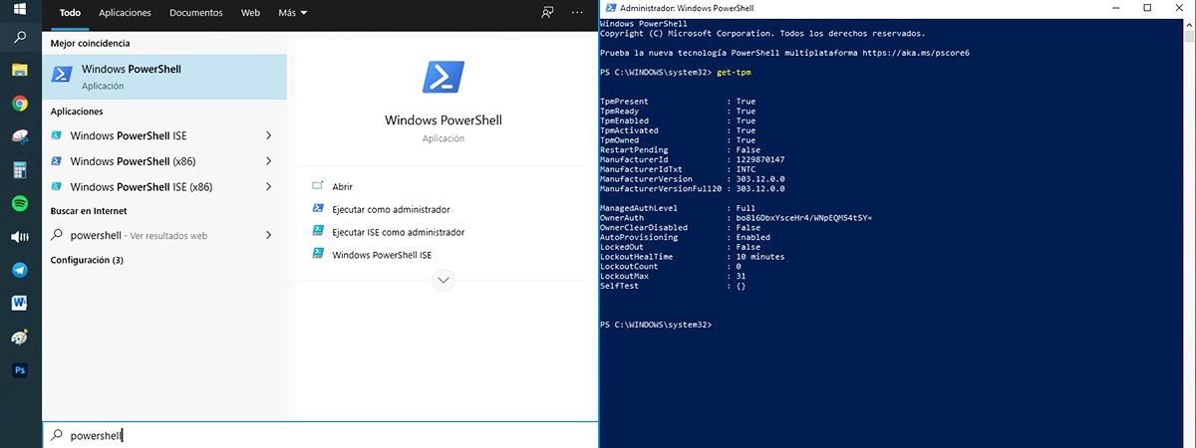Open the audio waveform app taskbar icon
Viewport: 1196px width, 448px height.
20,237
